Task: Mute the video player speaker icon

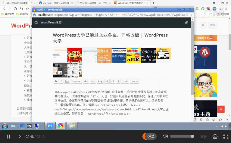Action: click(x=165, y=136)
